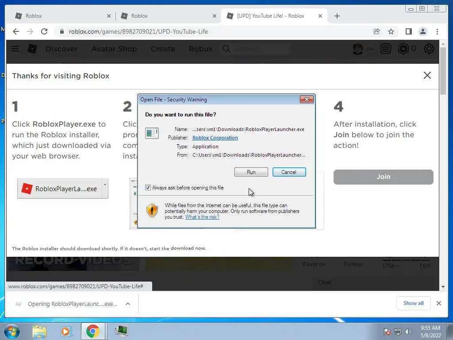Click the page vertical scrollbar thumb
The width and height of the screenshot is (453, 340).
click(443, 71)
